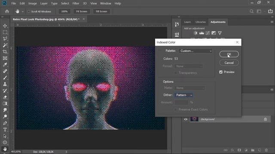Add an Exposure adjustment
Screen dimensions: 275x154
coord(214,33)
